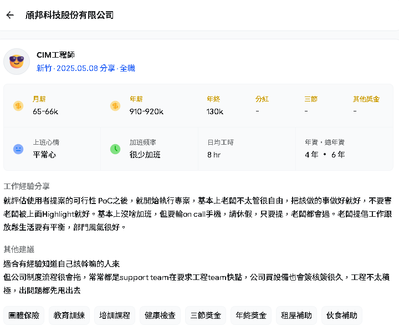Click the 其他獎金 label

[x=366, y=99]
